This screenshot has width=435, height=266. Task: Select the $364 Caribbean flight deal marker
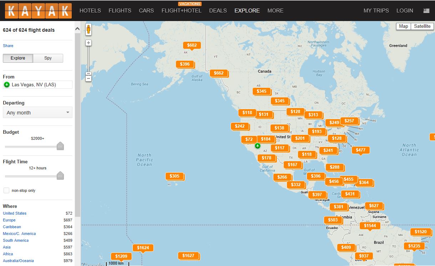point(364,183)
